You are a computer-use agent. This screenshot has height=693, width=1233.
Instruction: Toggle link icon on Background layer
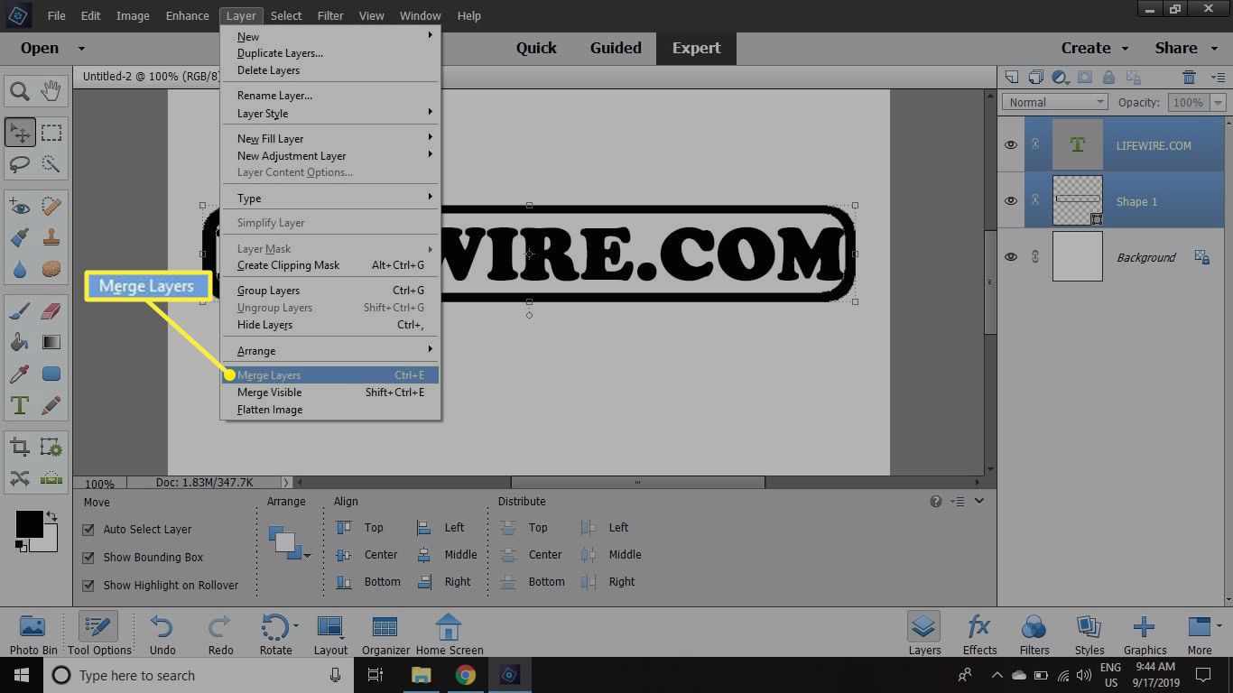pyautogui.click(x=1036, y=257)
